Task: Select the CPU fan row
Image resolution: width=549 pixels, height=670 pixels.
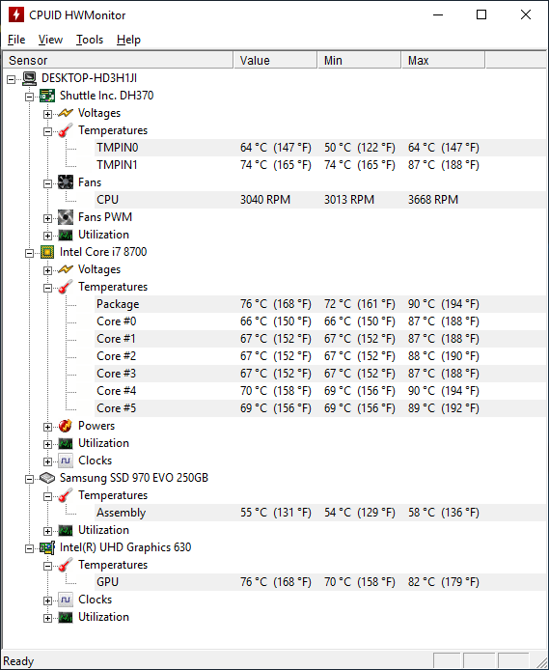Action: pyautogui.click(x=320, y=200)
